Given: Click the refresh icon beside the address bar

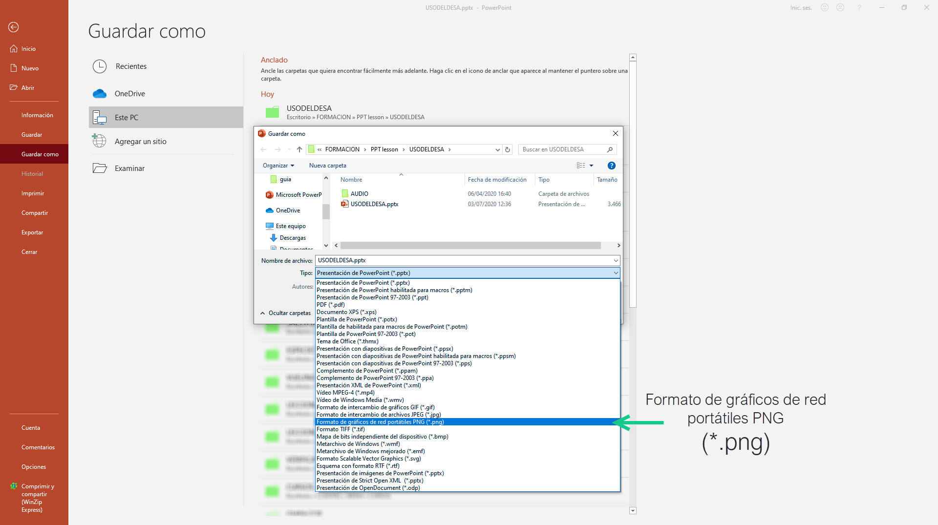Looking at the screenshot, I should [508, 149].
